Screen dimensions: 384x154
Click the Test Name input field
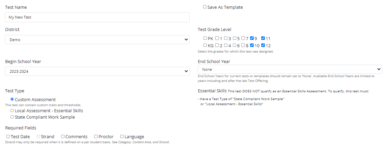97,17
